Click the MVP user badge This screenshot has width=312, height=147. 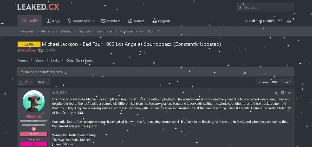click(34, 134)
